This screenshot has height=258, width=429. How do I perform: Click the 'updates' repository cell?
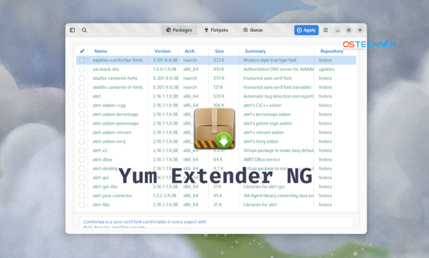click(x=326, y=69)
